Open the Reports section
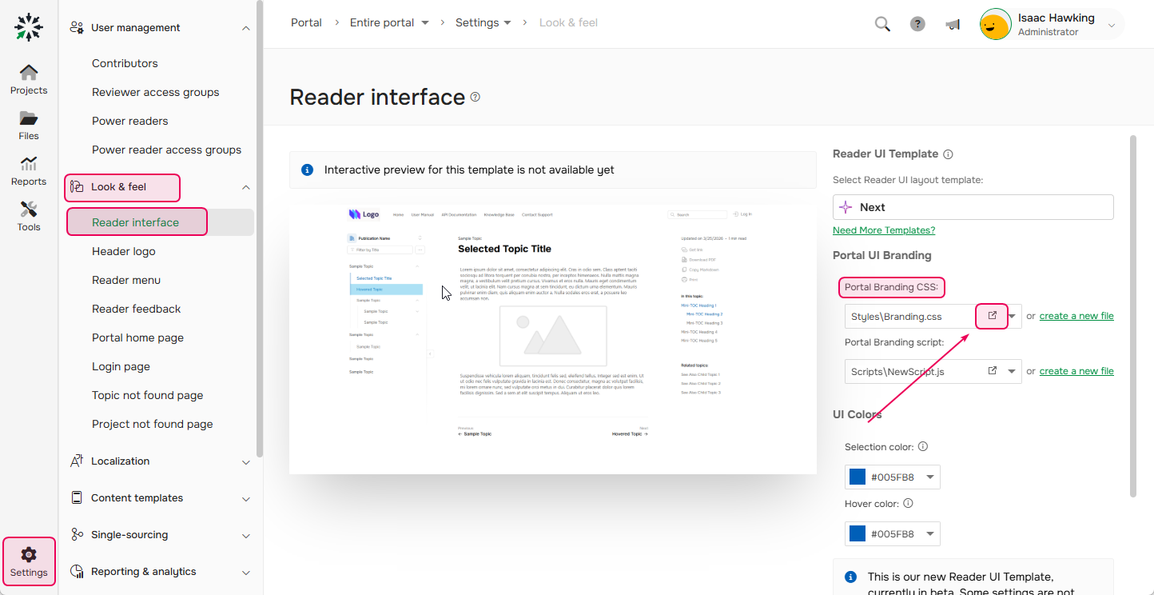 [x=29, y=171]
